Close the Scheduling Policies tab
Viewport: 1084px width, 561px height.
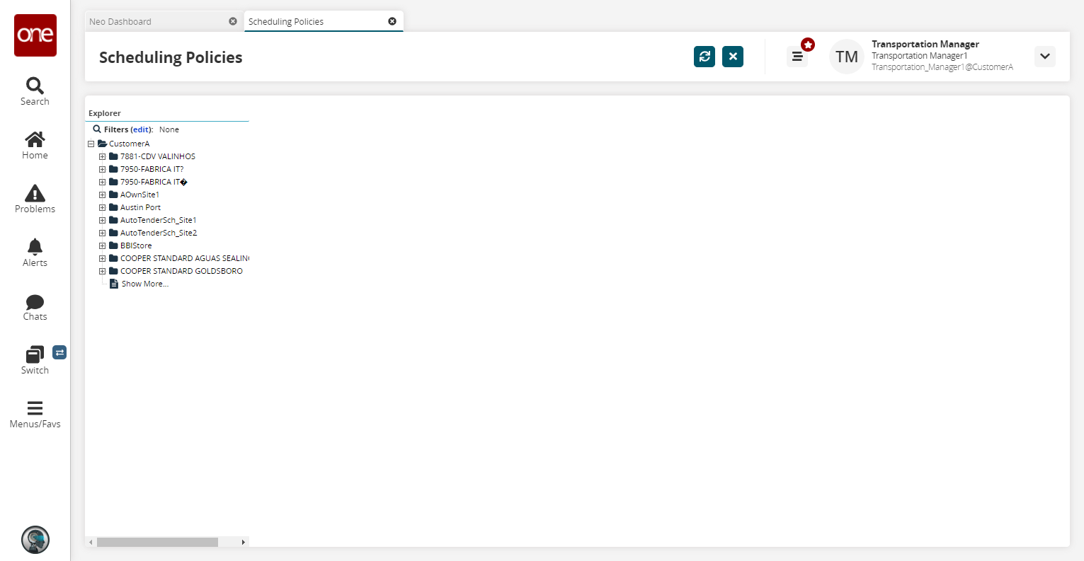pyautogui.click(x=392, y=21)
